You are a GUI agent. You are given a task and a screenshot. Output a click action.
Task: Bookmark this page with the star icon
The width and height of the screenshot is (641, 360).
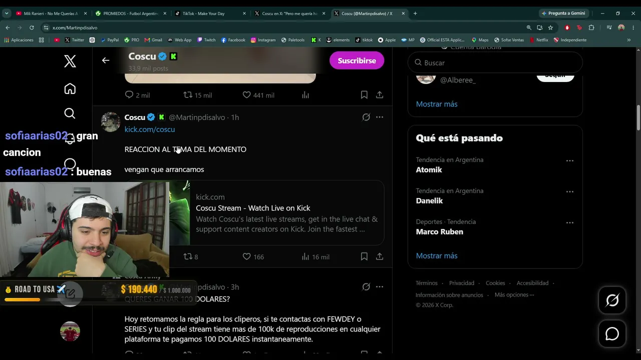(x=550, y=27)
